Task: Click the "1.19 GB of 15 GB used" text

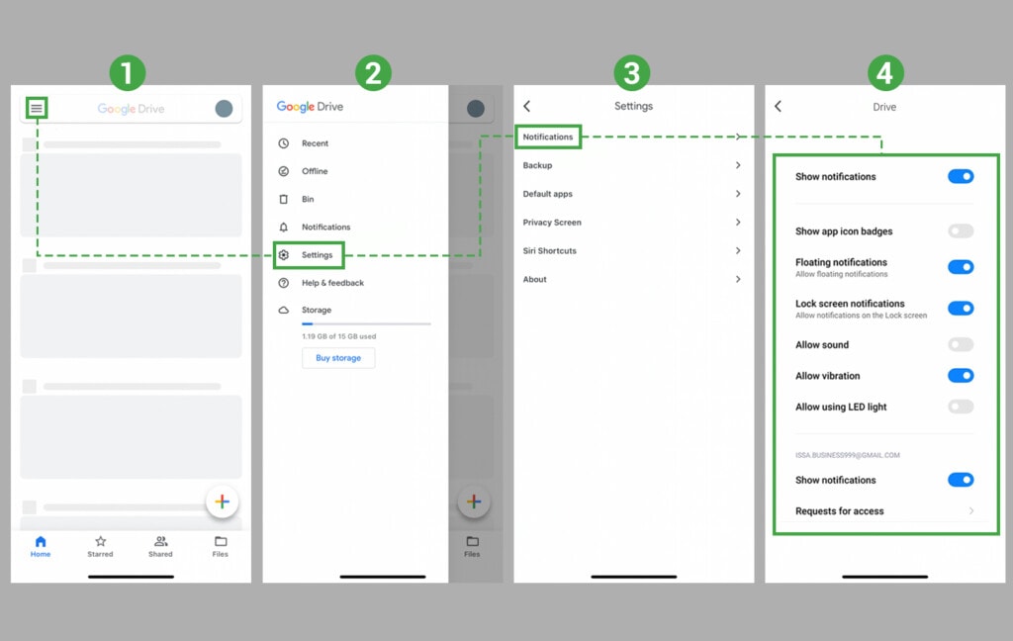Action: coord(339,336)
